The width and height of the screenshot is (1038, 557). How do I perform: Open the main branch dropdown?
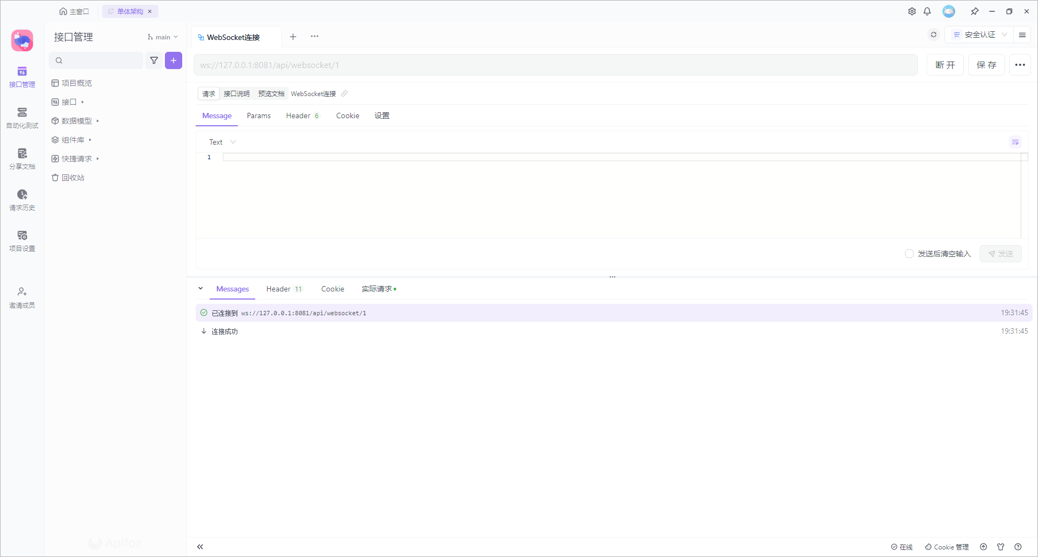click(x=163, y=37)
